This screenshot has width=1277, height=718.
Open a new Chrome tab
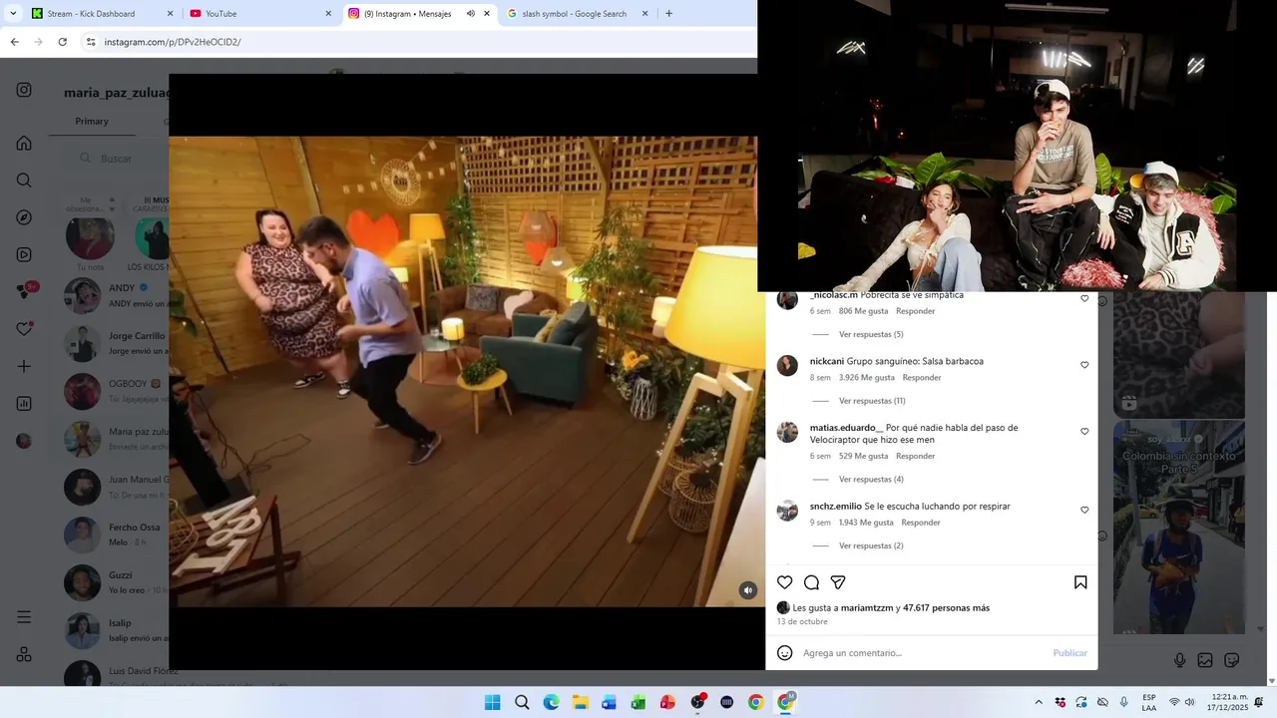click(x=668, y=14)
